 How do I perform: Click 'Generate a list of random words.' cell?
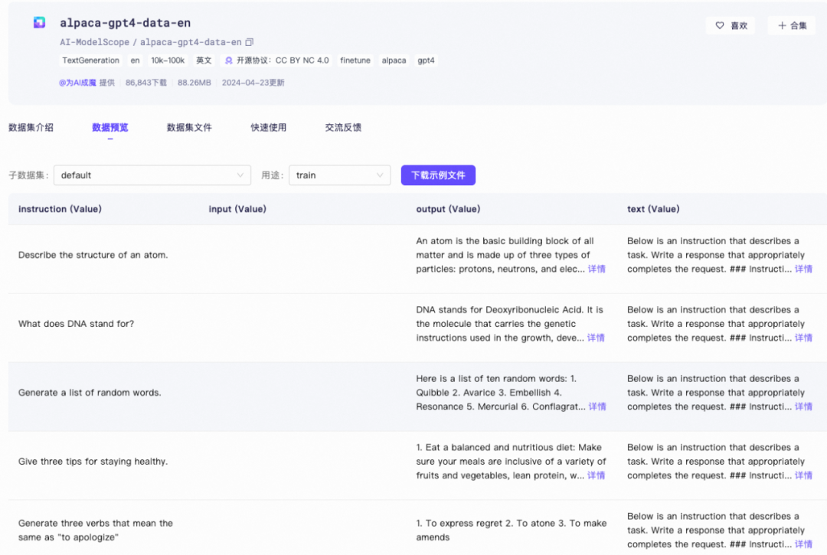click(90, 393)
